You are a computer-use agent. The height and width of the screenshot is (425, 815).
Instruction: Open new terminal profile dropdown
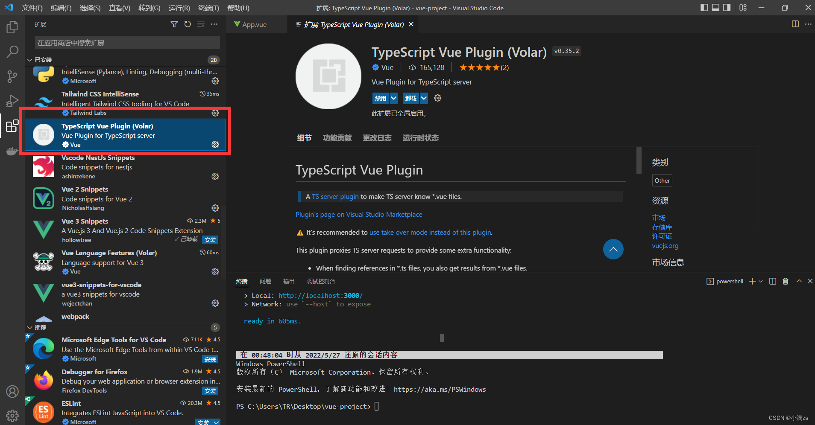click(761, 281)
